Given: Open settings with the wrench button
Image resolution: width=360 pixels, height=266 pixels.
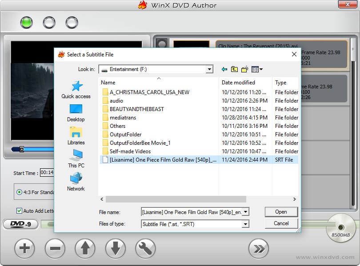Looking at the screenshot, I should point(145,248).
